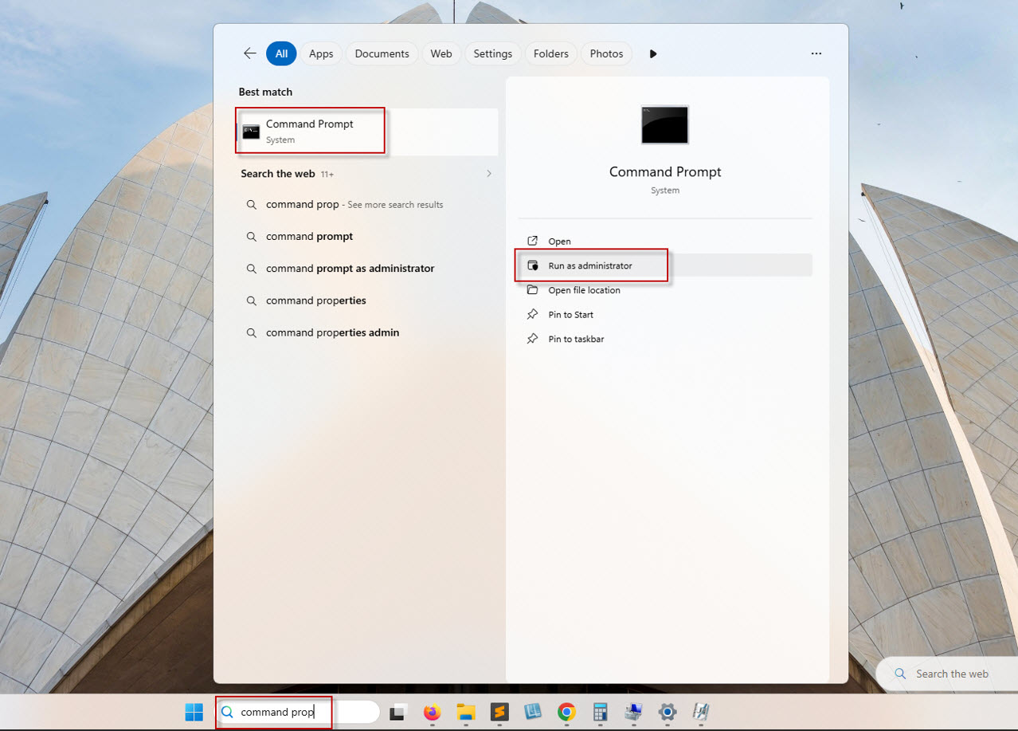Image resolution: width=1018 pixels, height=731 pixels.
Task: Open Settings gear in taskbar
Action: coord(668,712)
